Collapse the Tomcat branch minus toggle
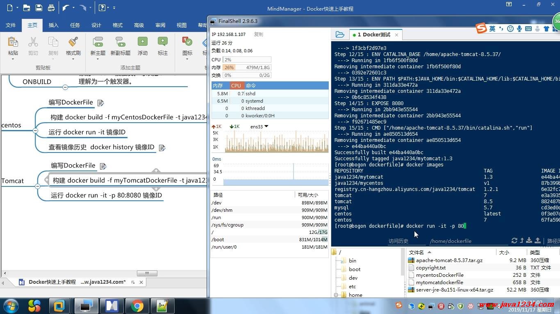560x314 pixels. [x=37, y=186]
